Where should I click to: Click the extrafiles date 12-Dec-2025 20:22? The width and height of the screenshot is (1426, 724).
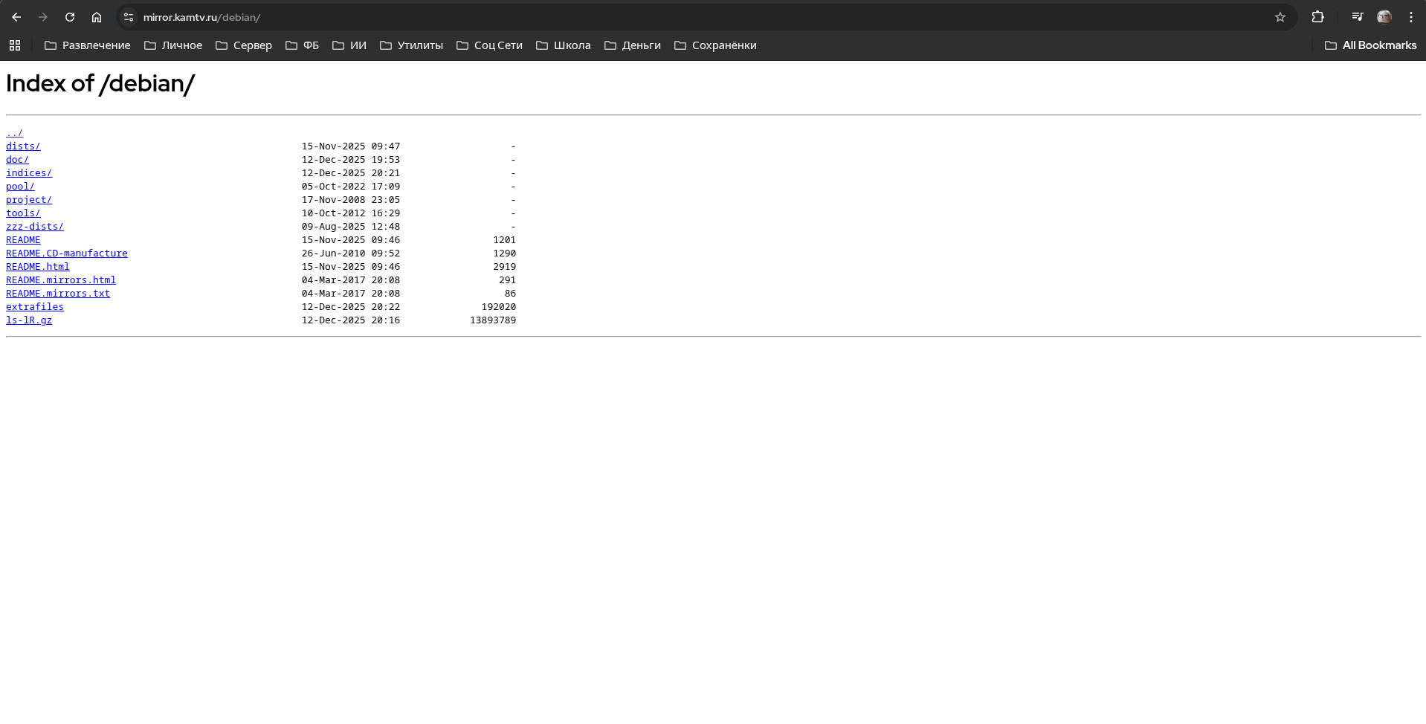click(351, 307)
